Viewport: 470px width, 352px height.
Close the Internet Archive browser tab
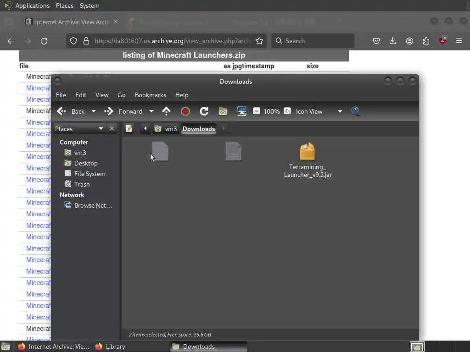point(116,22)
